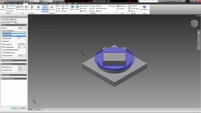Select the Spiral strategy
The width and height of the screenshot is (201, 113).
(99, 6)
